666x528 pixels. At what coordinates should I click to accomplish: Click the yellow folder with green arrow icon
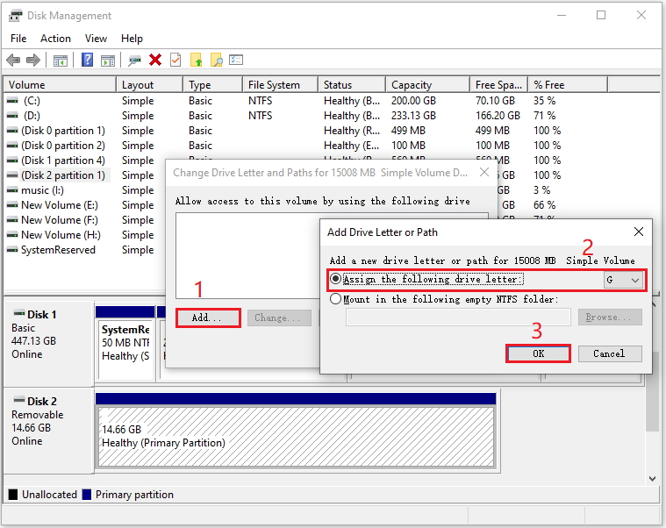tap(196, 60)
